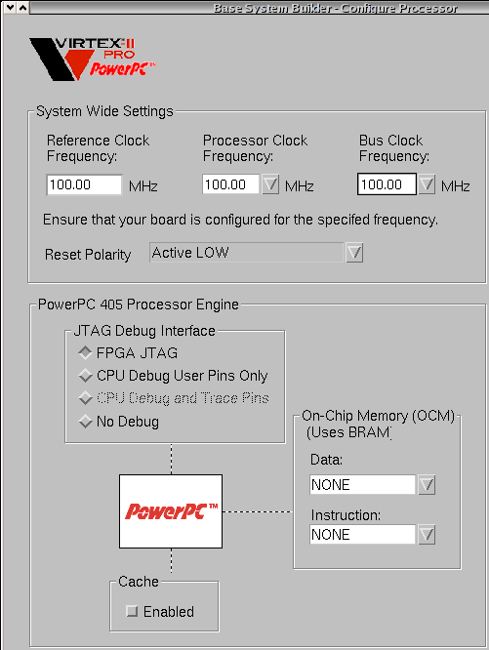The image size is (489, 650).
Task: Click the 'System Wide Settings' heading
Action: tap(104, 111)
